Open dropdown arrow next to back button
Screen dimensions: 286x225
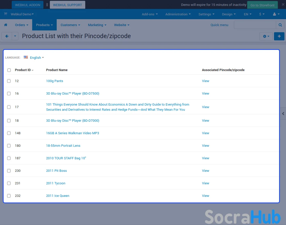15,36
